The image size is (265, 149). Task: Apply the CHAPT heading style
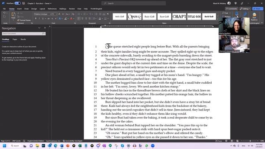[x=179, y=17]
